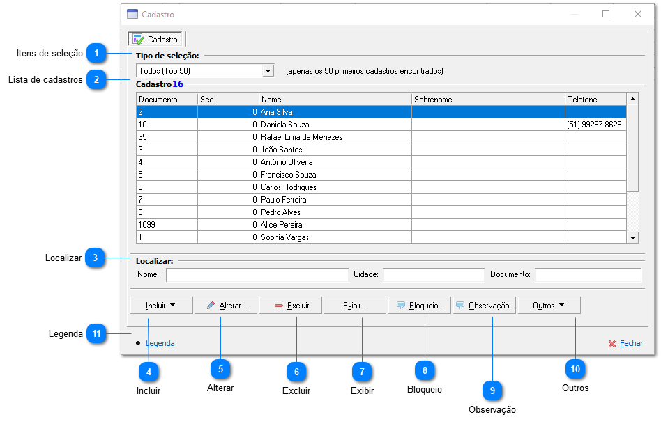Screen dimensions: 661x426
Task: Expand the Outros dropdown button
Action: click(549, 306)
